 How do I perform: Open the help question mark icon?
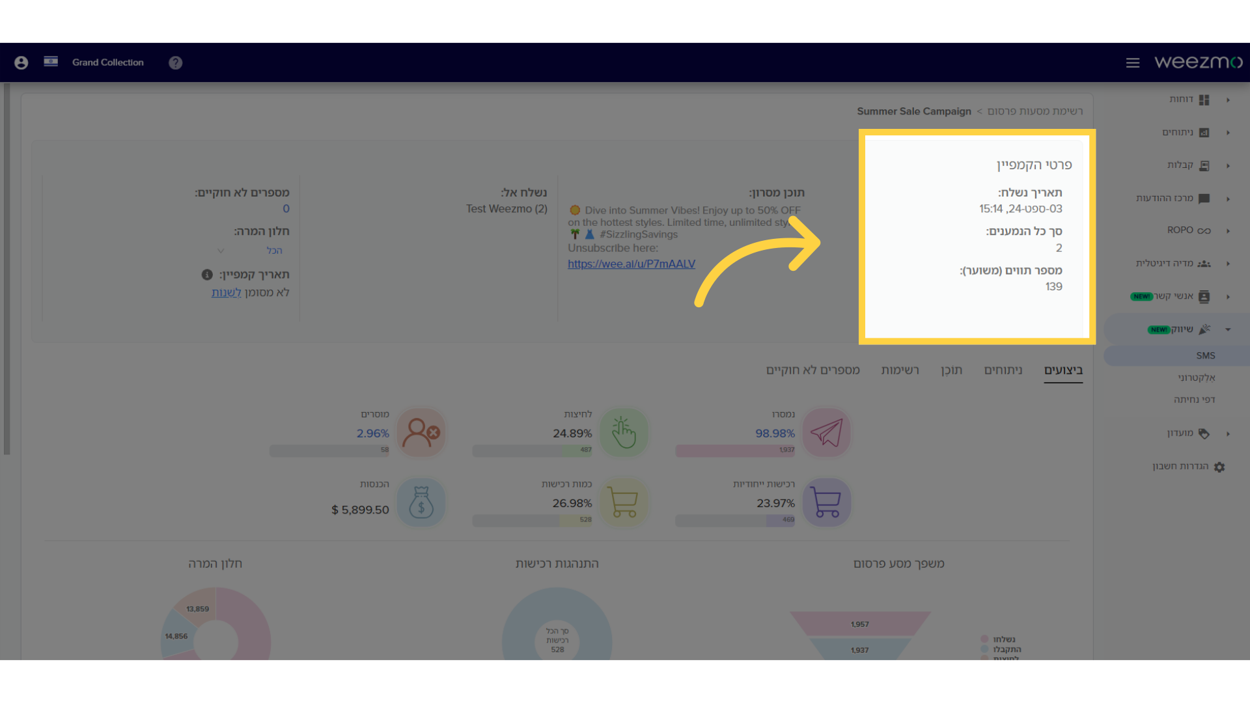point(175,62)
